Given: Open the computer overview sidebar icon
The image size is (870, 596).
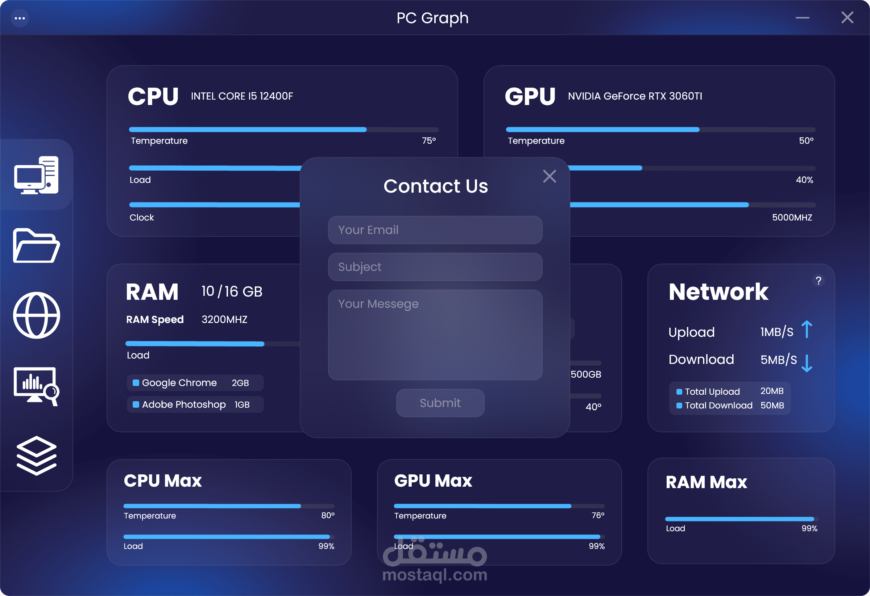Looking at the screenshot, I should (36, 175).
